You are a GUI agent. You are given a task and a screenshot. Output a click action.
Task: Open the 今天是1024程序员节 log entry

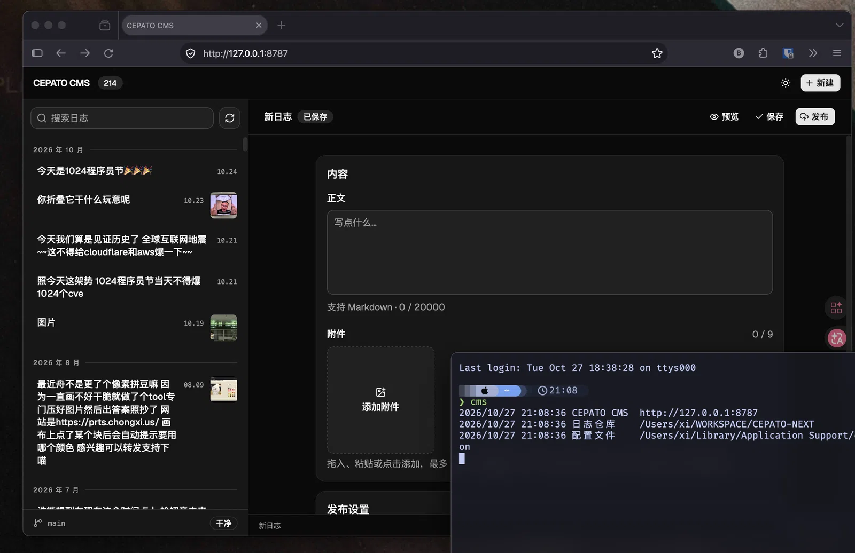(x=137, y=171)
